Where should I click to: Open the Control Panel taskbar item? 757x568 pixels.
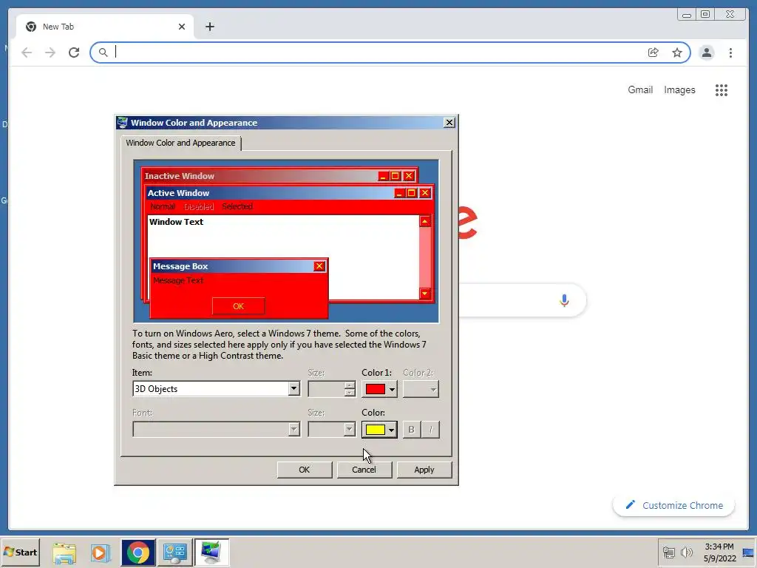click(174, 552)
